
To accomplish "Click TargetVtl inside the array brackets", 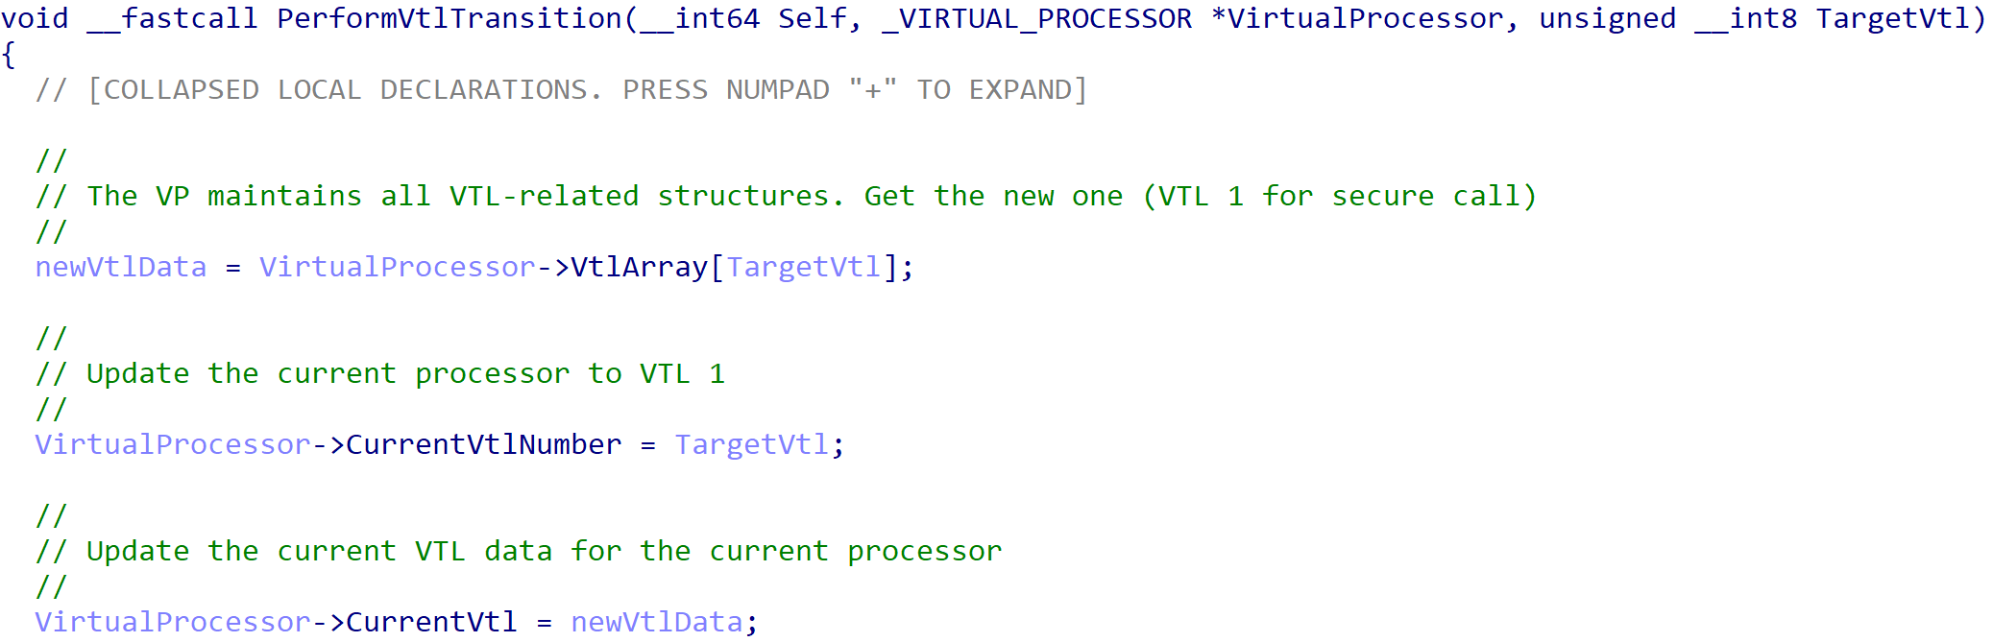I will [x=803, y=267].
